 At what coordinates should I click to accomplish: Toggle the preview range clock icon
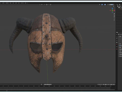click(x=103, y=85)
